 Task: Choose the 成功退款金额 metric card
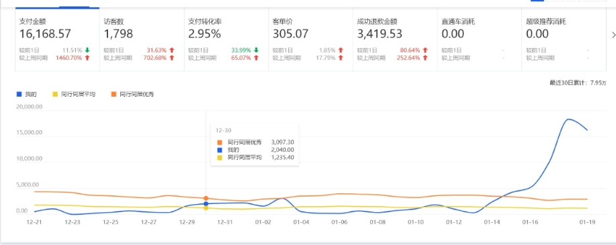click(395, 40)
